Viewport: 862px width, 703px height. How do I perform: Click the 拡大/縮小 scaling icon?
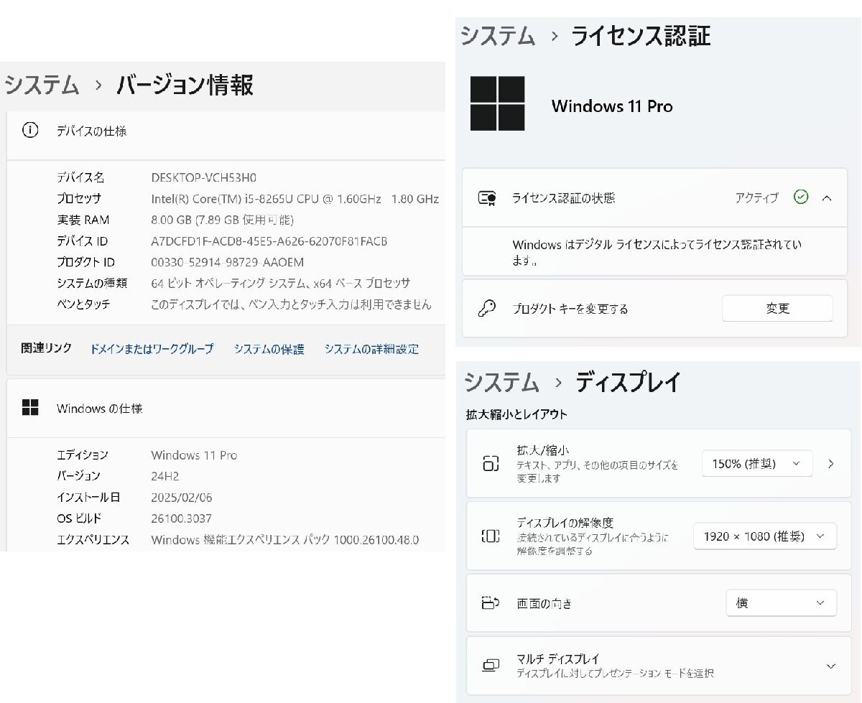click(491, 463)
